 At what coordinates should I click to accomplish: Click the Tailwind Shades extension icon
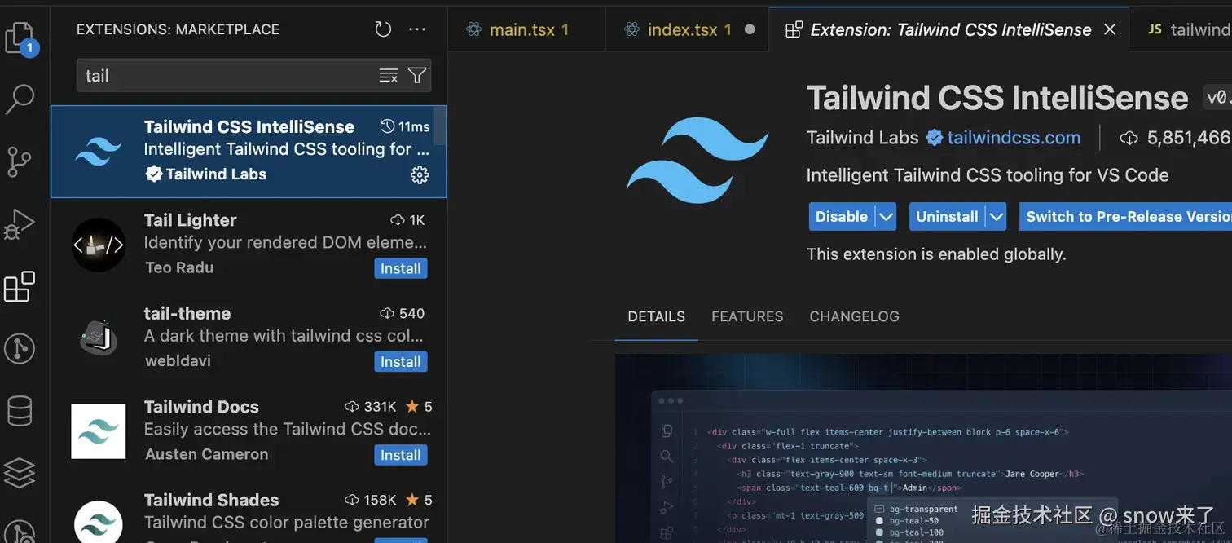(98, 521)
